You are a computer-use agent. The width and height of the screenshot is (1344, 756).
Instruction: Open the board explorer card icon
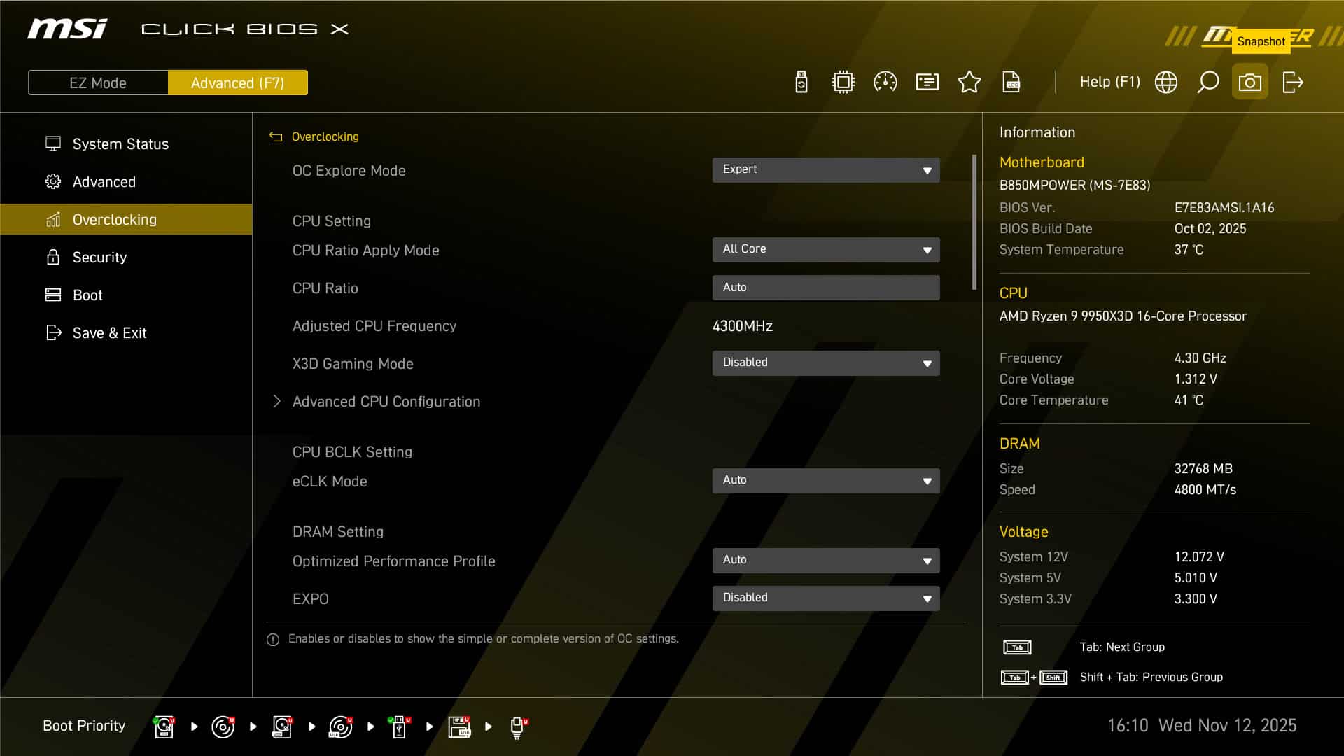[x=927, y=83]
